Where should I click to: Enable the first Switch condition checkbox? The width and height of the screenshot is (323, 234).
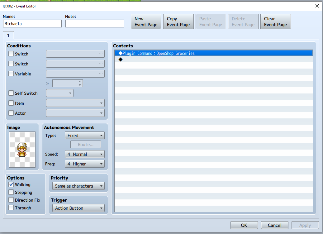point(11,54)
